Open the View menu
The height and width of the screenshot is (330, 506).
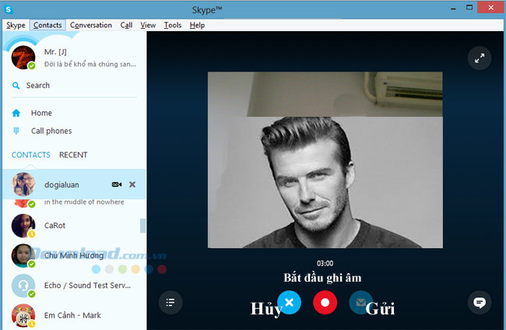click(148, 25)
